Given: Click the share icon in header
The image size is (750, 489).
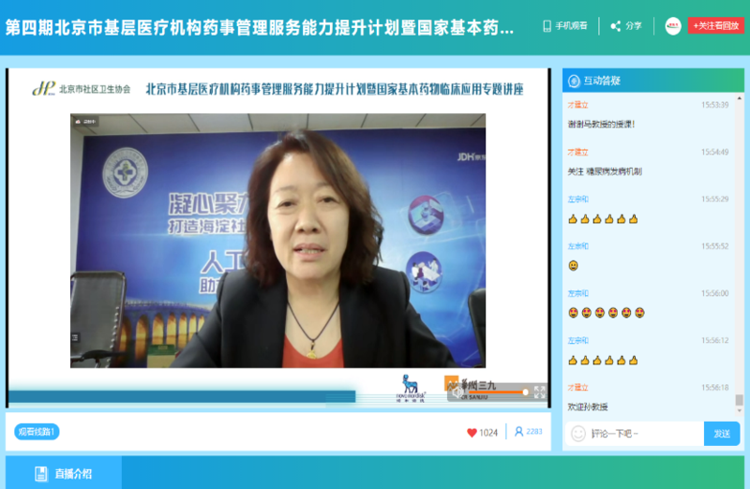Looking at the screenshot, I should pos(616,26).
